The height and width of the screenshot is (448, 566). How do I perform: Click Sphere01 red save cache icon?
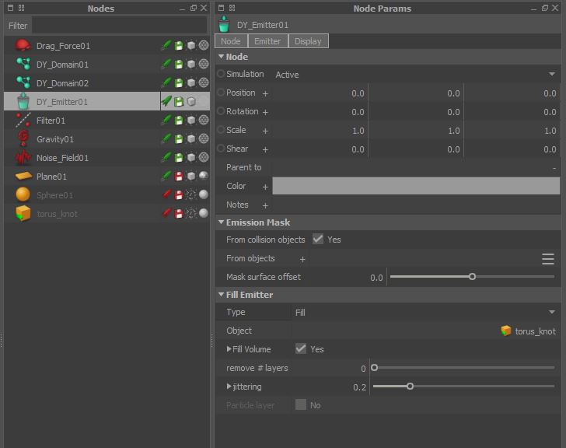coord(179,195)
